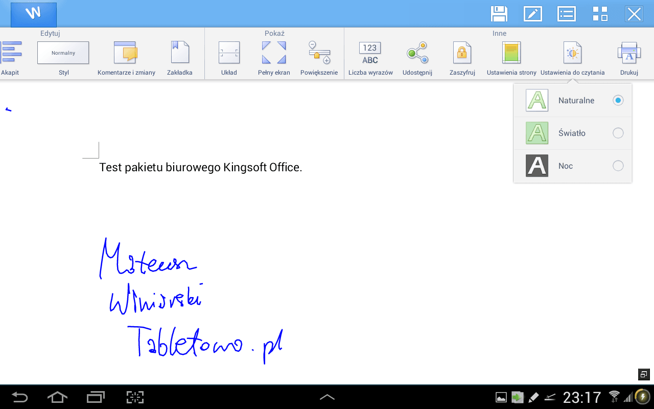Open Akapit paragraph settings
This screenshot has height=409, width=654.
point(10,58)
